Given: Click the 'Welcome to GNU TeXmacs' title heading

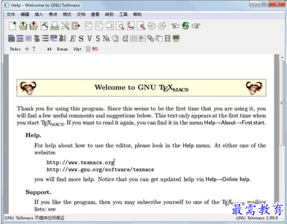Looking at the screenshot, I should [141, 88].
